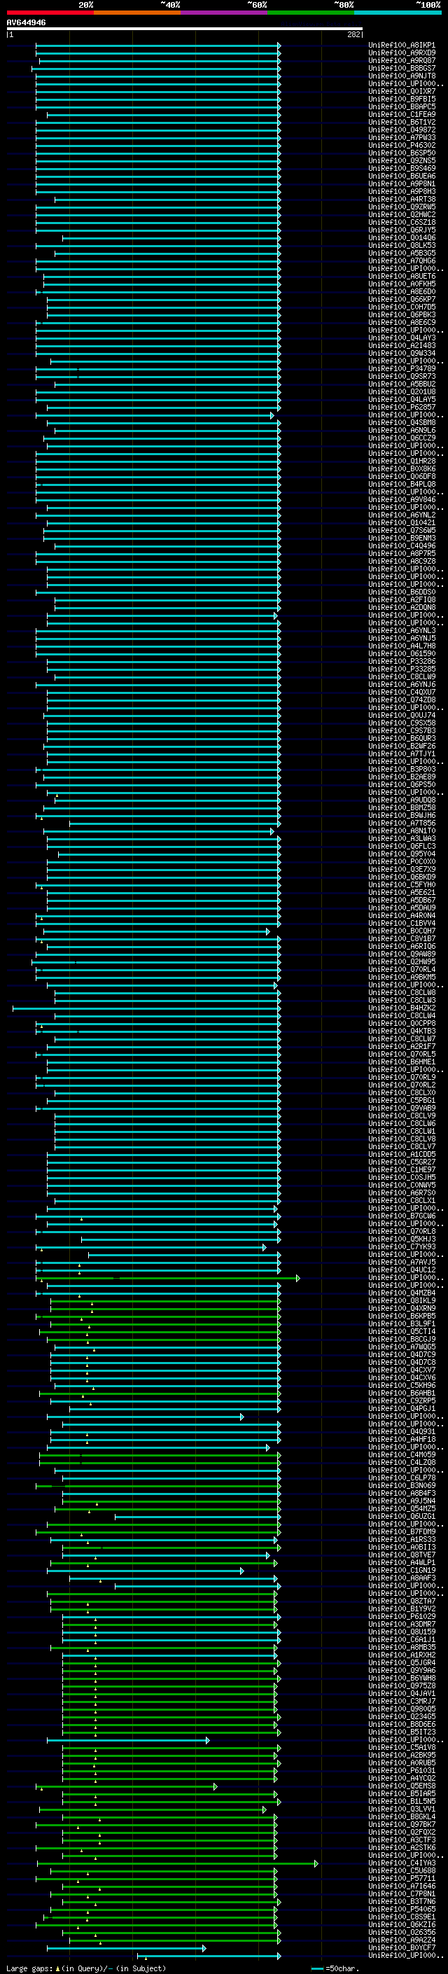This screenshot has height=1974, width=448.
Task: Click the UniRef100_Q10421 hit label
Action: (402, 522)
